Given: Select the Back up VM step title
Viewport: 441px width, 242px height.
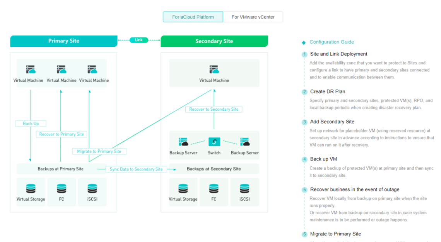Looking at the screenshot, I should point(323,159).
